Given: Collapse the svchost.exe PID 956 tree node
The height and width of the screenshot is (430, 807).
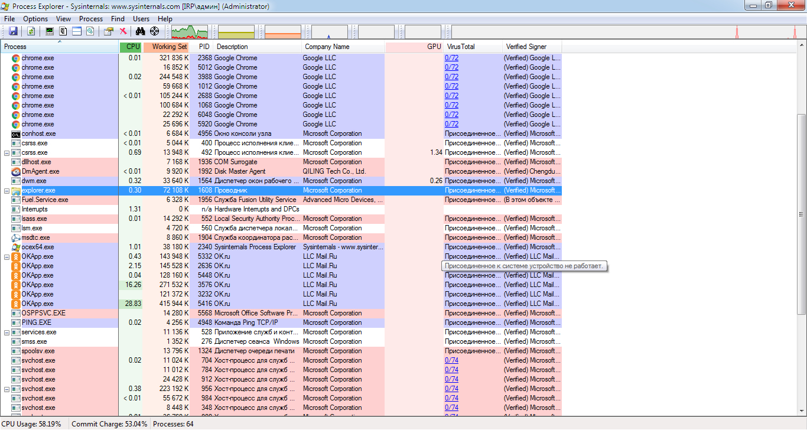Looking at the screenshot, I should coord(6,389).
